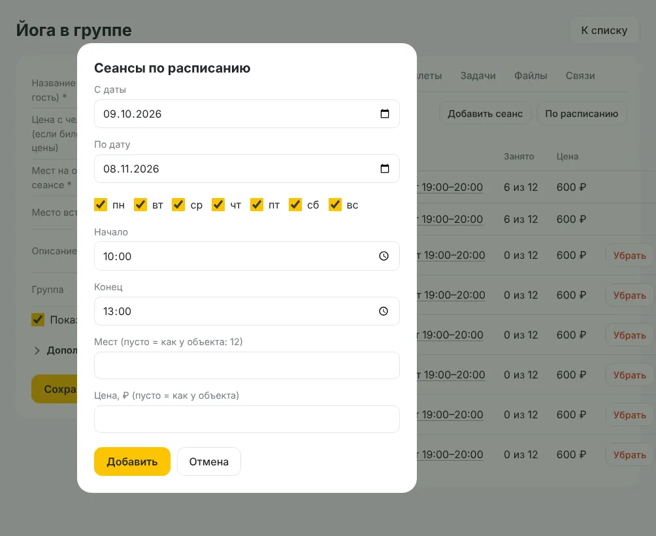This screenshot has height=536, width=656.
Task: Uncheck the "пт" weekday checkbox
Action: (x=257, y=205)
